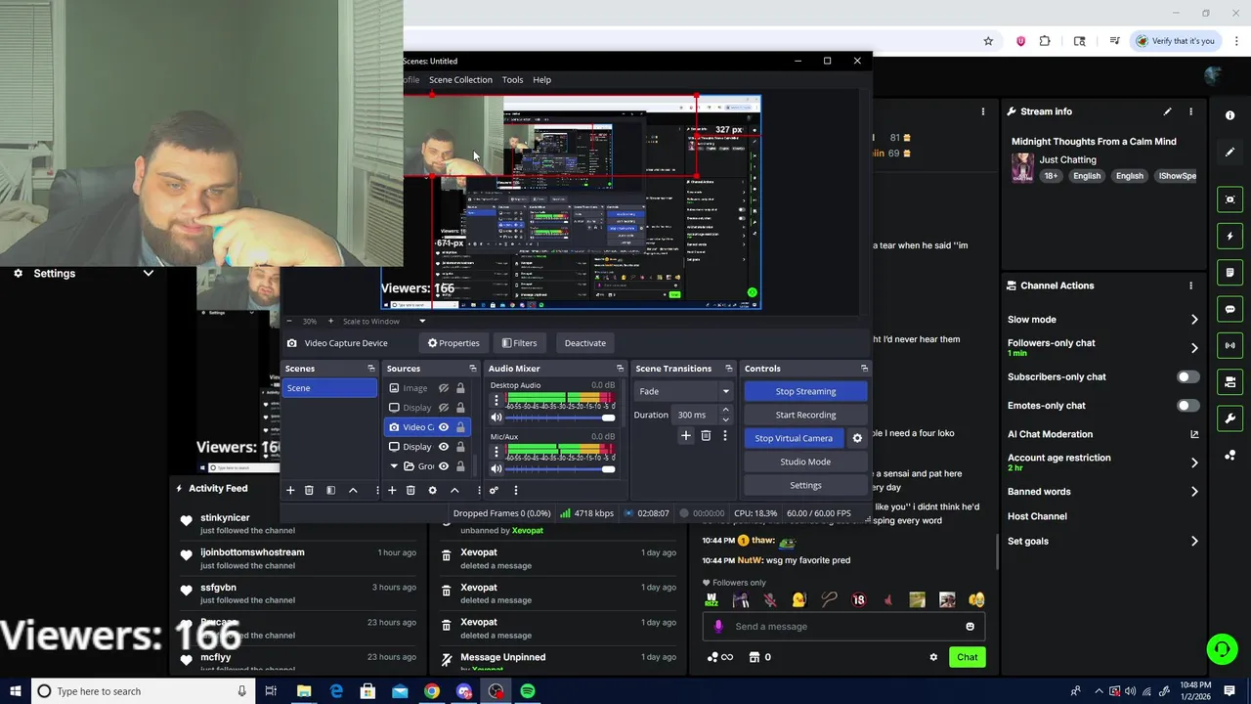1251x704 pixels.
Task: Move the scene up with the arrow icon
Action: tap(353, 490)
